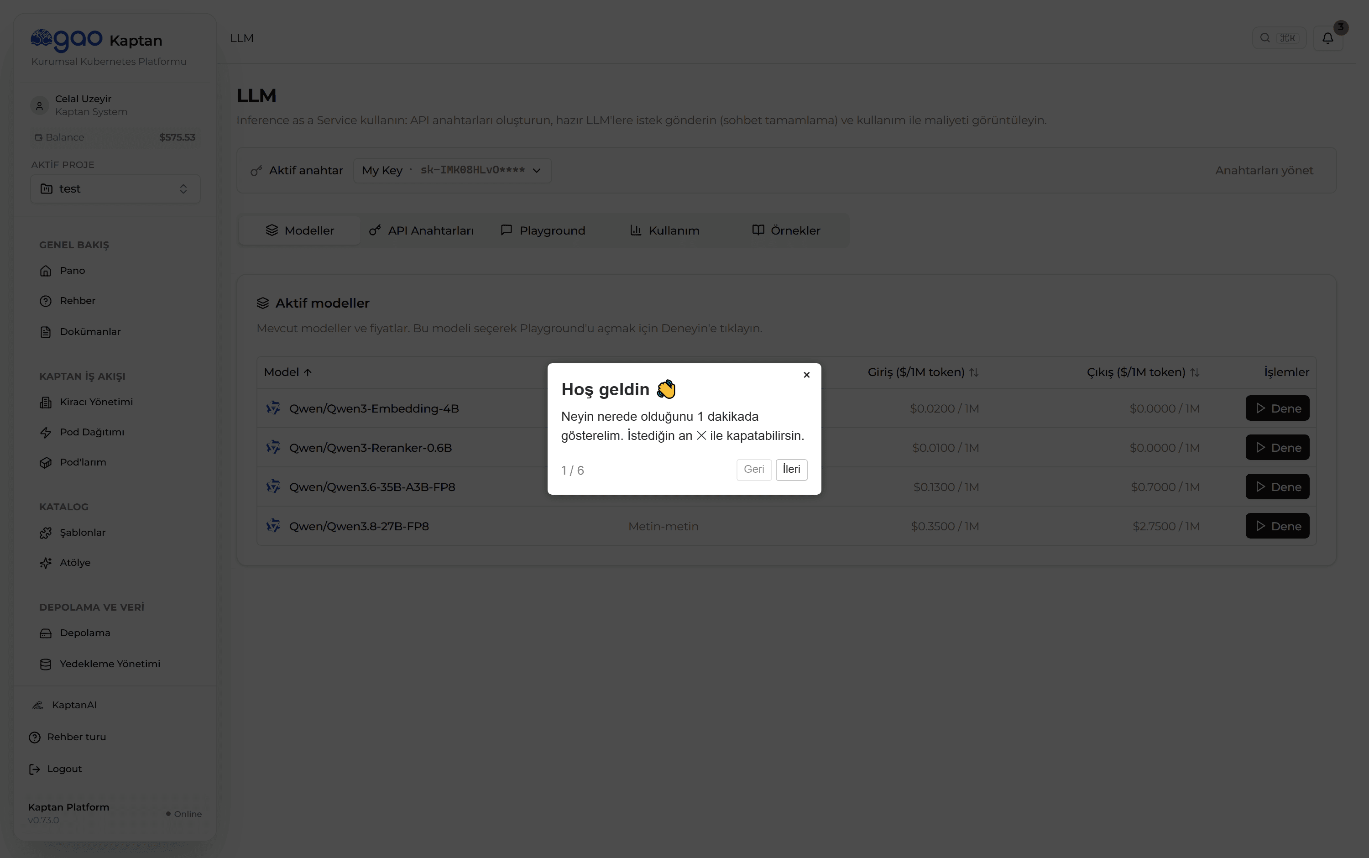Viewport: 1369px width, 858px height.
Task: Click the Pod Dağıtımı lightning icon
Action: pyautogui.click(x=46, y=432)
